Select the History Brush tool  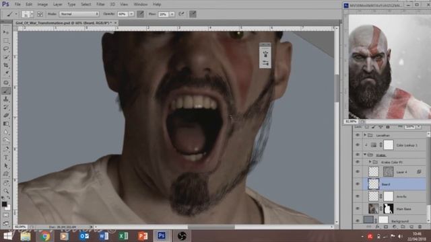pyautogui.click(x=6, y=108)
